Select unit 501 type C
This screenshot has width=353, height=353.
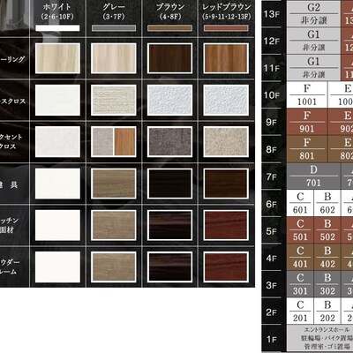300,230
